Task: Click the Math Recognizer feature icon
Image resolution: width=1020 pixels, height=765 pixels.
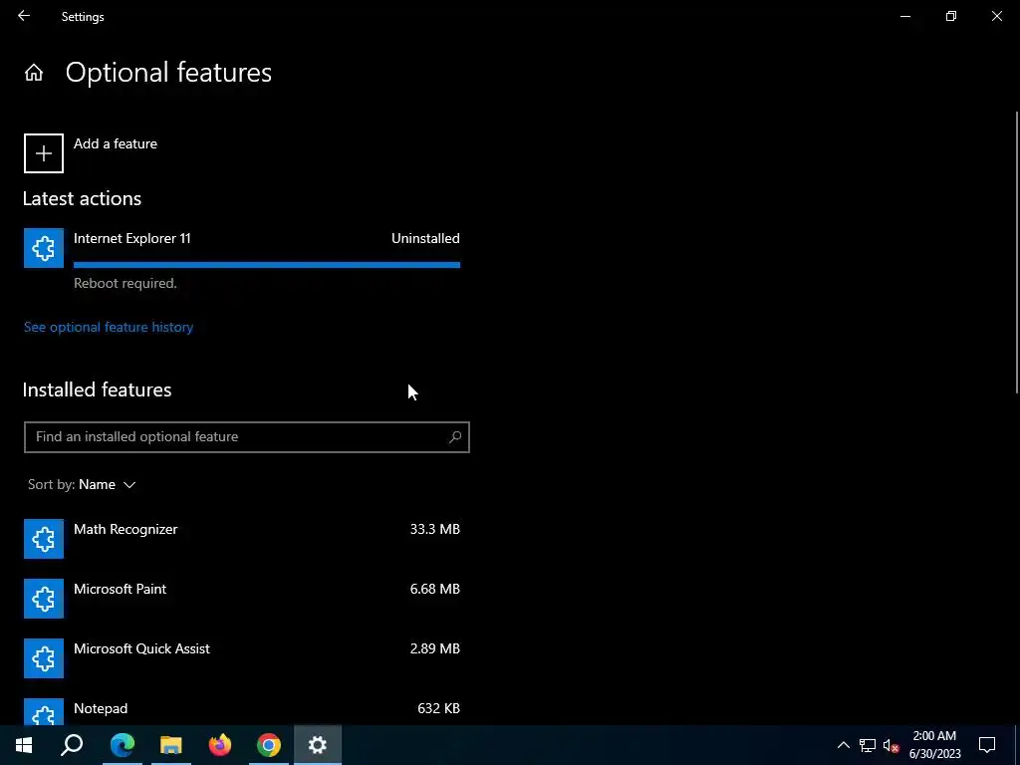Action: [x=44, y=539]
